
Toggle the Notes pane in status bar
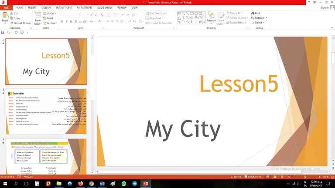click(236, 177)
